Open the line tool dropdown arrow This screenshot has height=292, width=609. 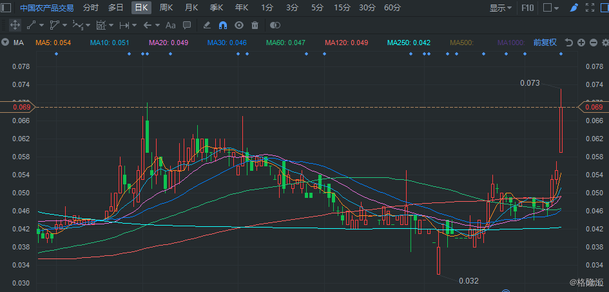point(42,25)
